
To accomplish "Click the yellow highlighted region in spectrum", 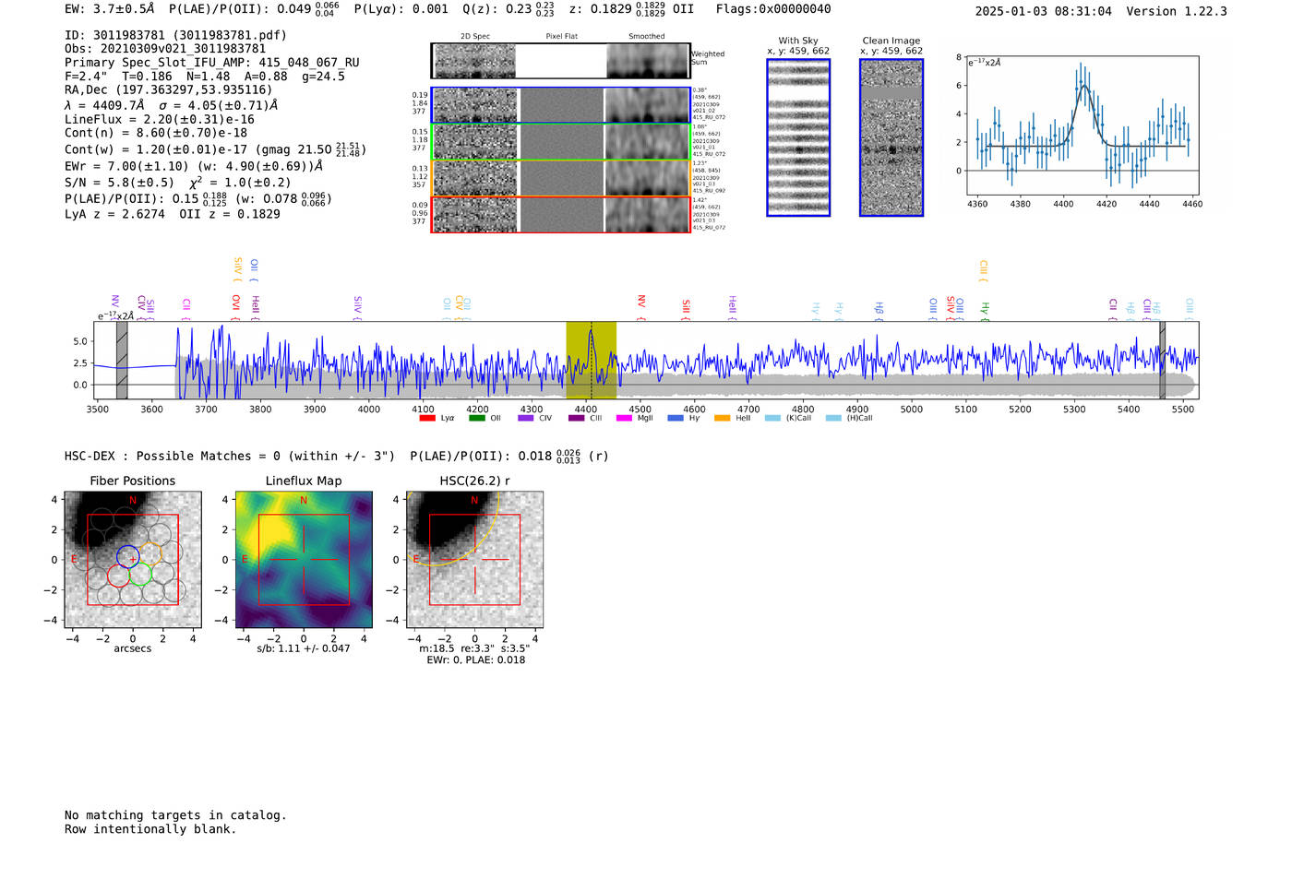I will click(591, 360).
